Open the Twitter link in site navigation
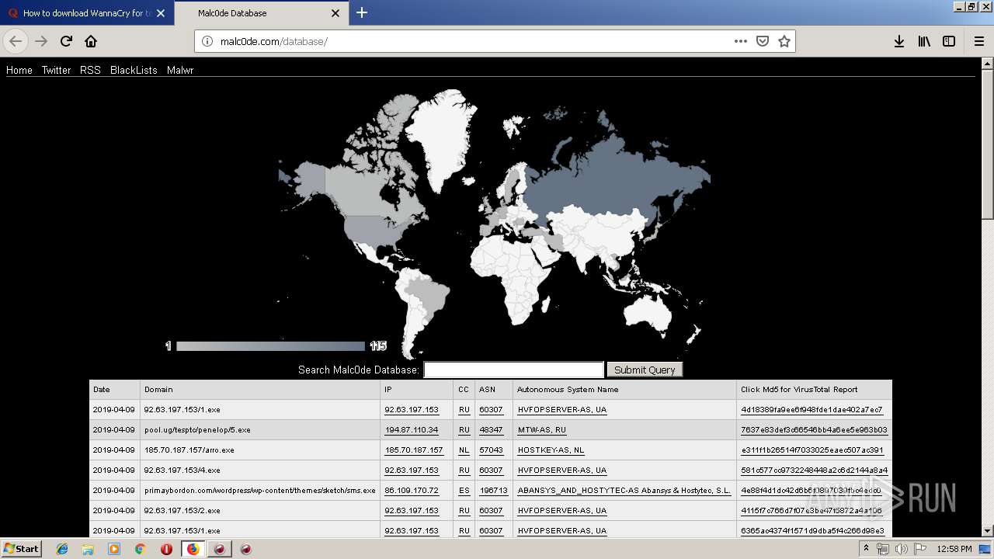This screenshot has height=559, width=994. (56, 70)
